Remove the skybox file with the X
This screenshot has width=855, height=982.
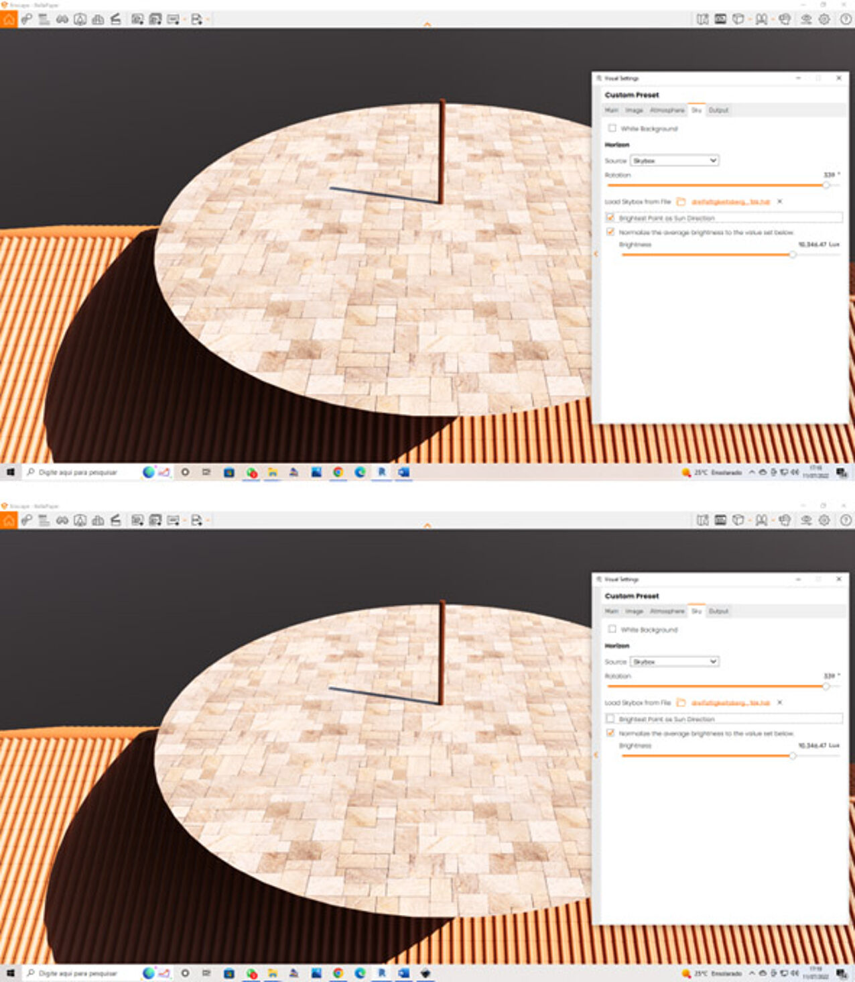tap(779, 201)
